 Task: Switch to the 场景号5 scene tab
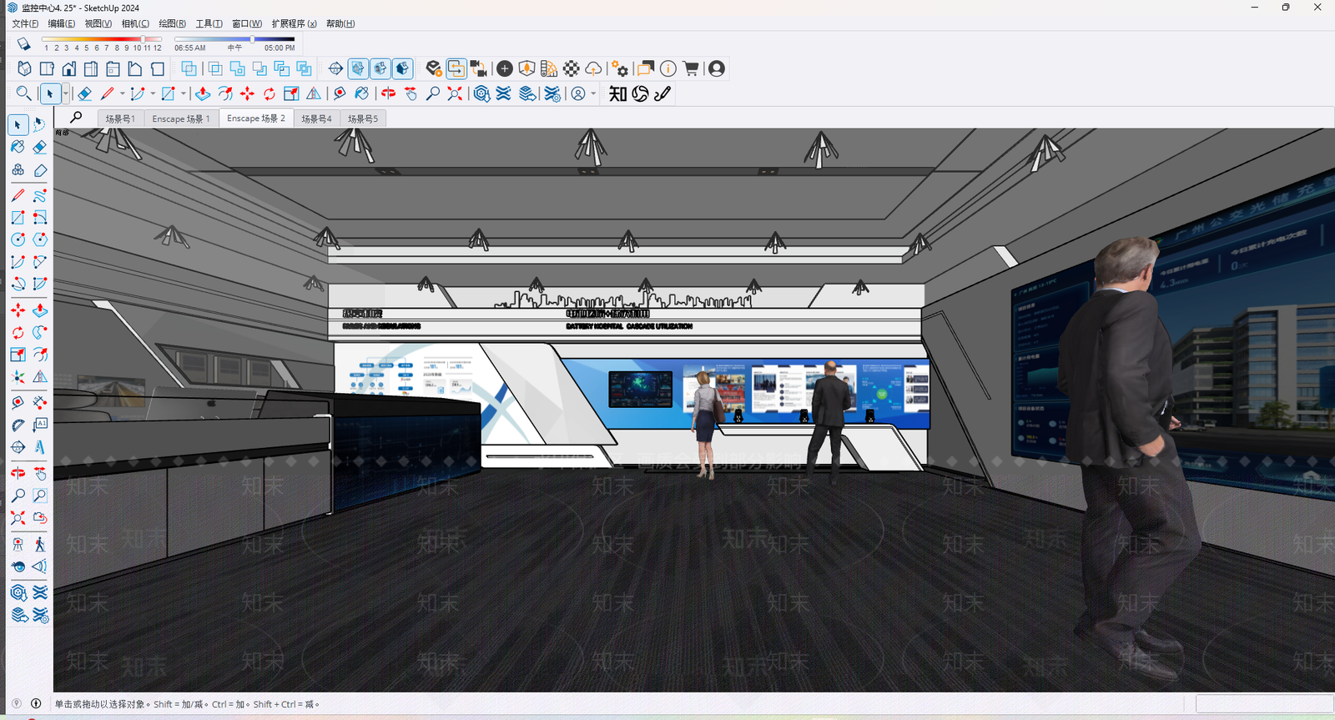[363, 118]
